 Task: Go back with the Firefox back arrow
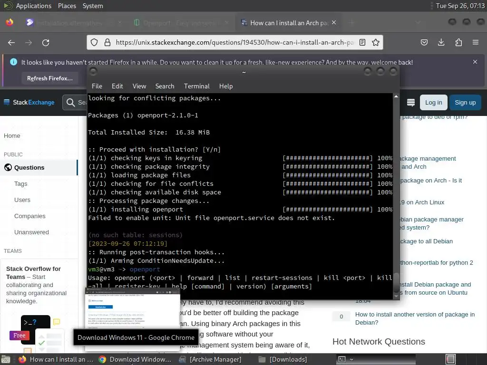[11, 42]
